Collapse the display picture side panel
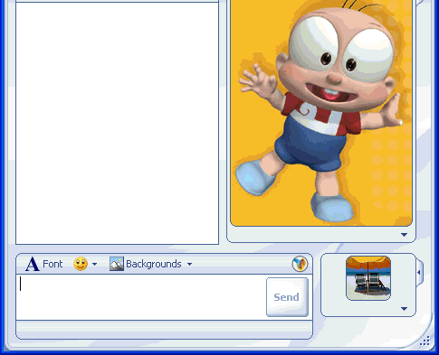This screenshot has width=439, height=355. [x=419, y=273]
